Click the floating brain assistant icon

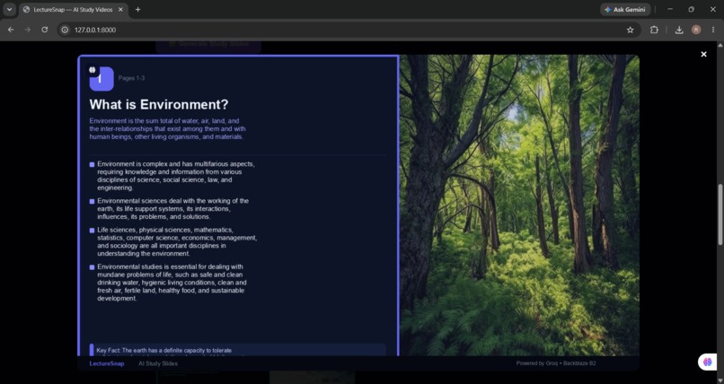tap(707, 362)
